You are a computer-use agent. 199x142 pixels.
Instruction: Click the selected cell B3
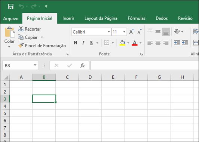(x=44, y=99)
